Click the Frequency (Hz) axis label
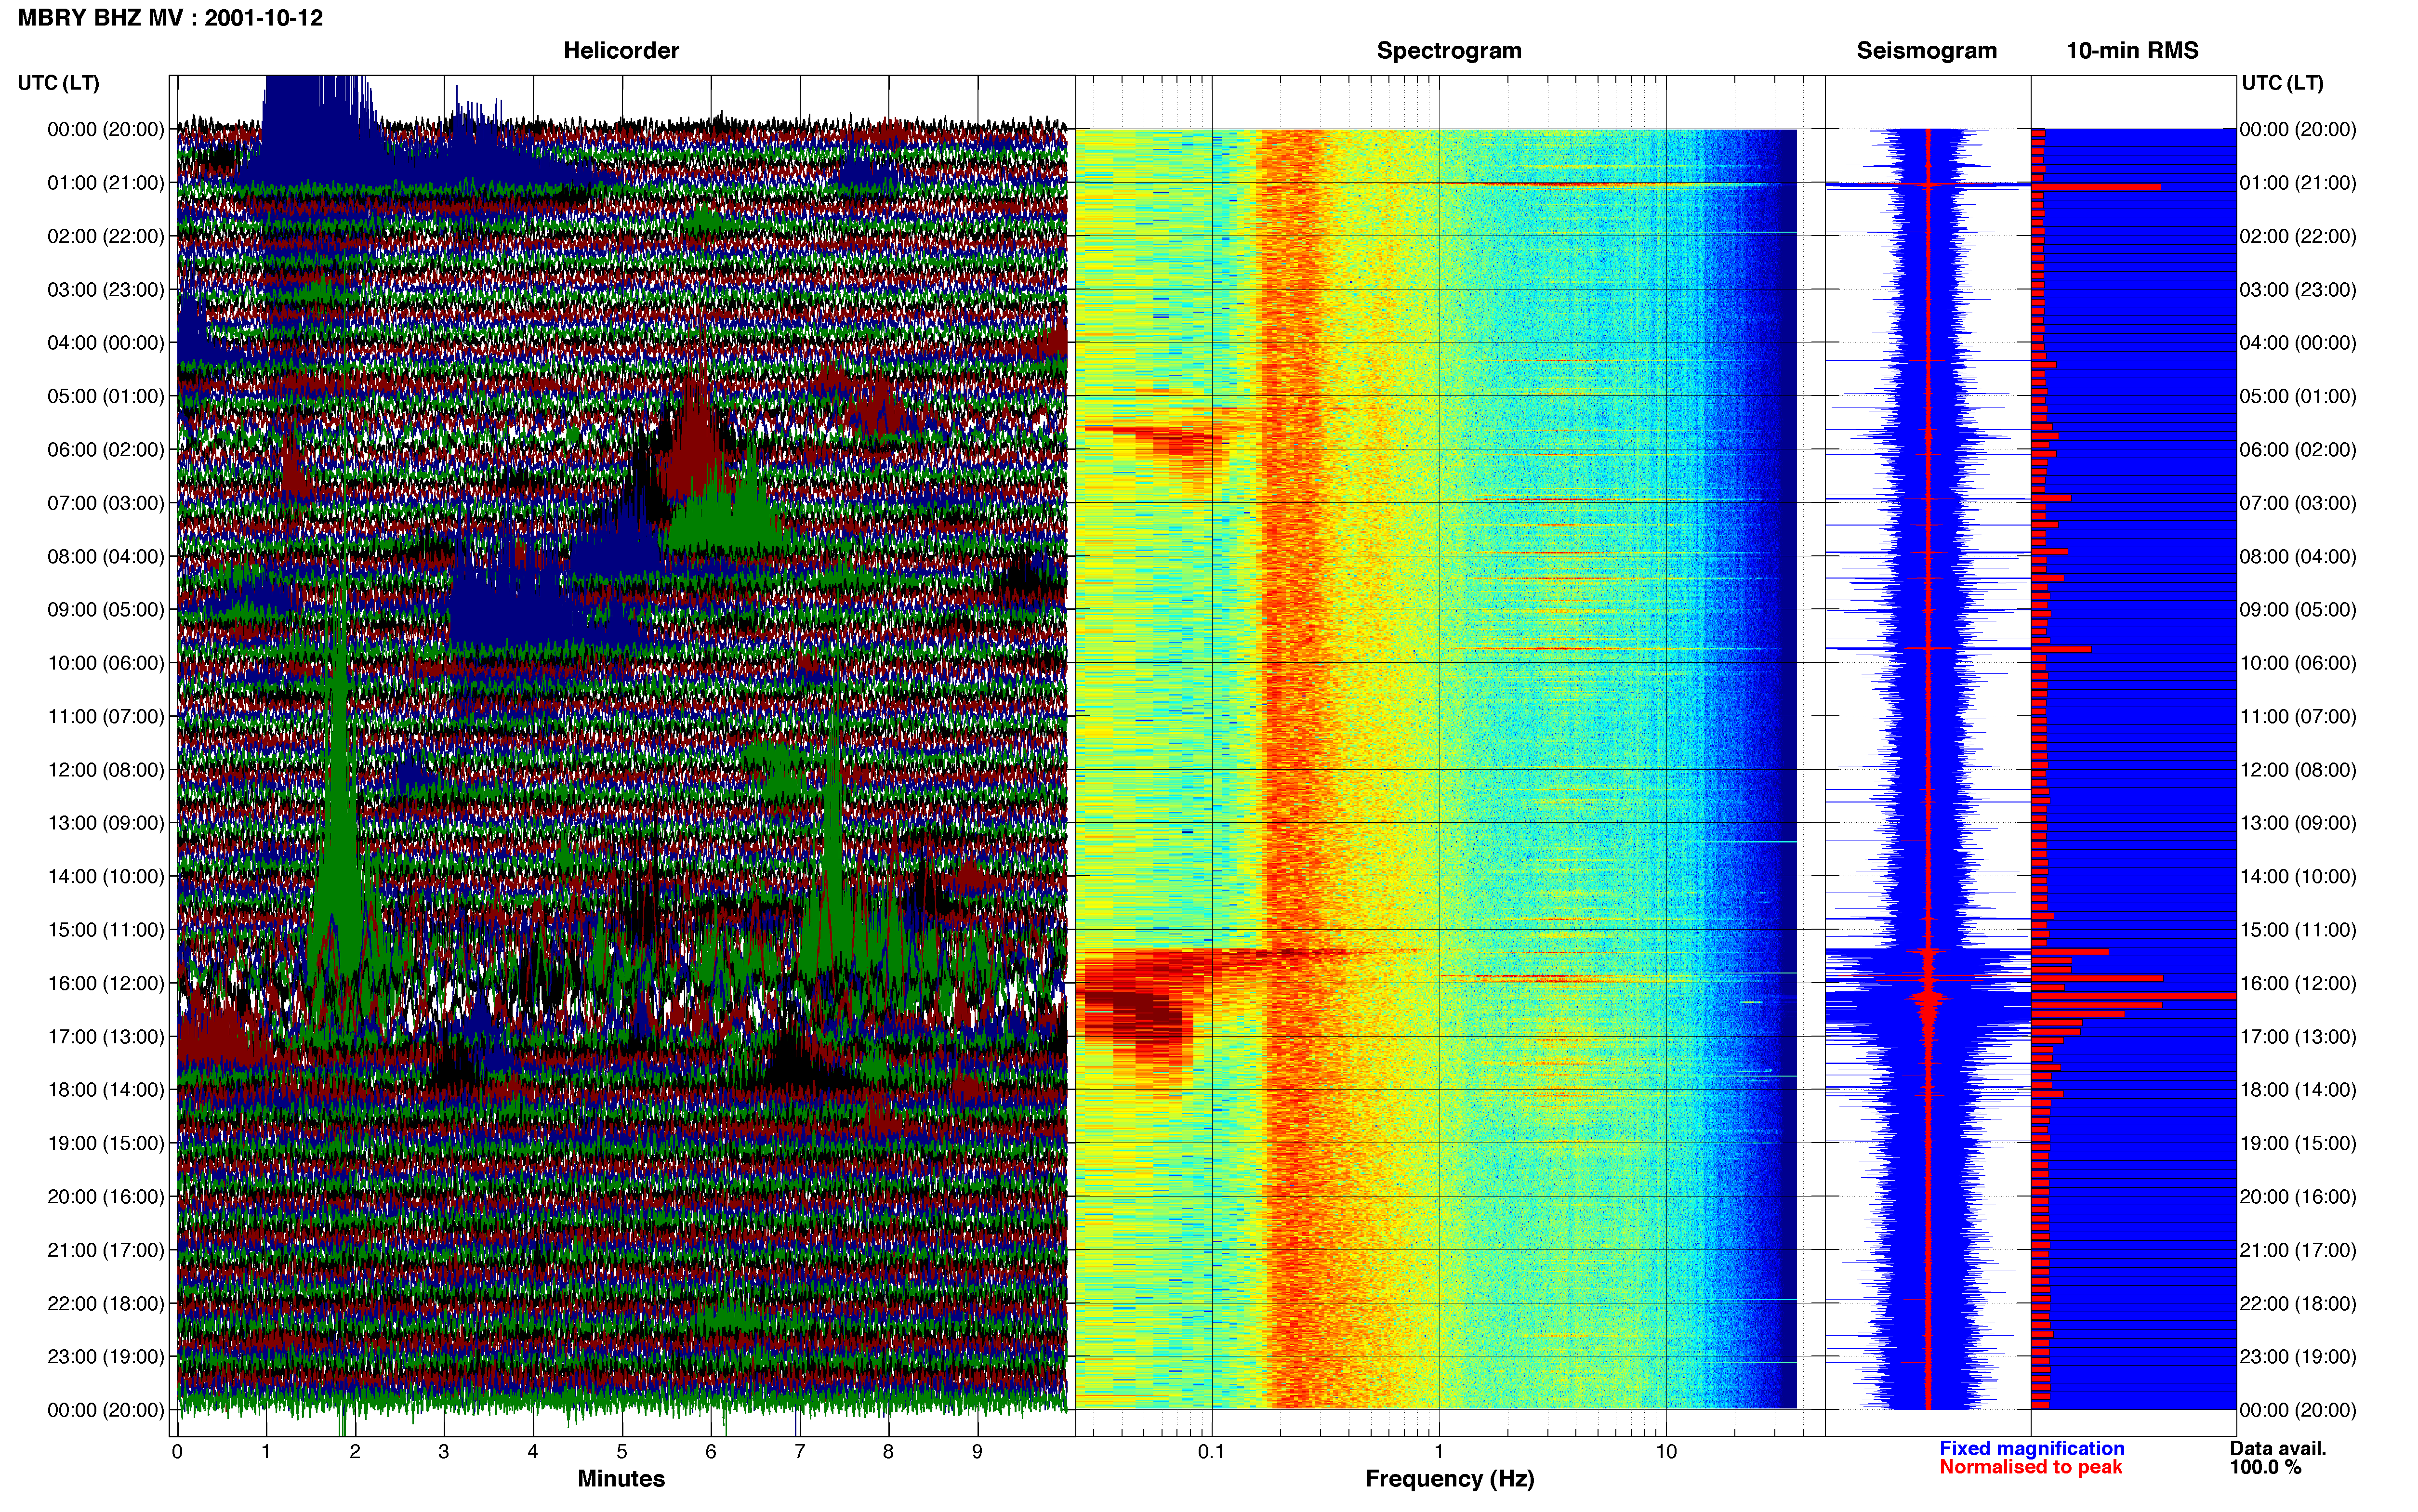 click(1449, 1479)
